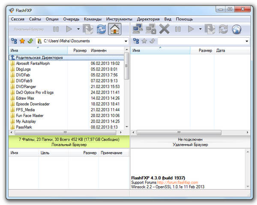
Task: Click the Connect computers icon in remote toolbar
Action: tap(137, 29)
